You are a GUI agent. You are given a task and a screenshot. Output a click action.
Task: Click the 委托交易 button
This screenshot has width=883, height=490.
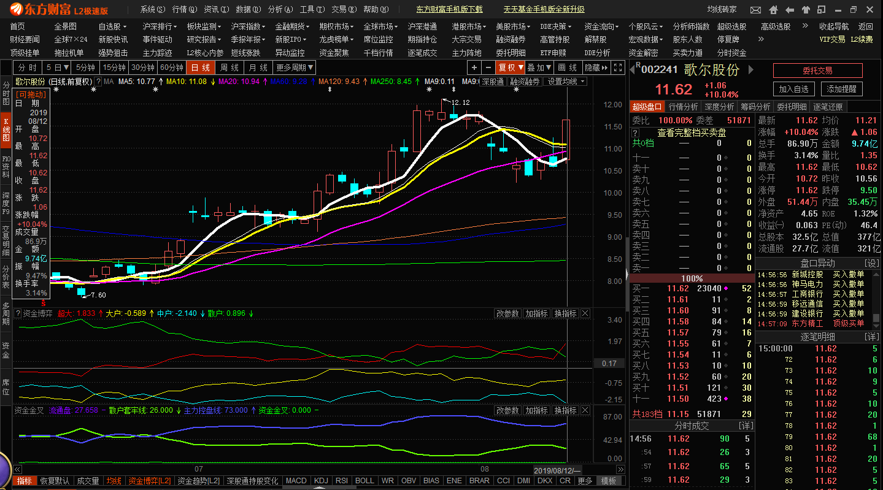click(x=817, y=71)
